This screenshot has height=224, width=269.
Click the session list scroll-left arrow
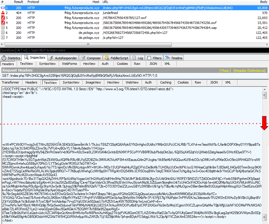pyautogui.click(x=2, y=44)
